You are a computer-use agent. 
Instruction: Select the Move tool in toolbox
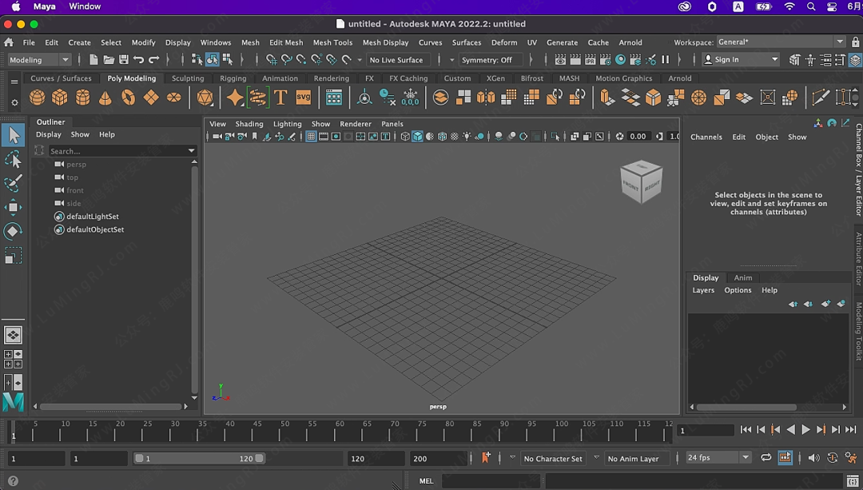pos(13,207)
